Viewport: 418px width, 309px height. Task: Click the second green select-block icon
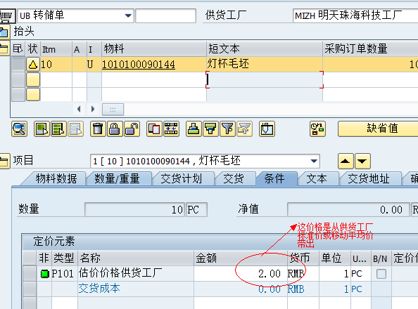click(58, 129)
